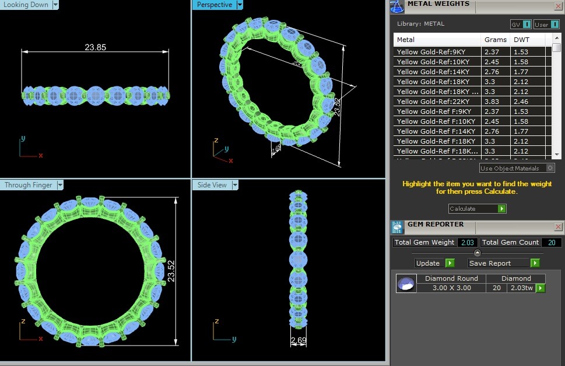
Task: Close the Metal Weights panel
Action: click(x=558, y=6)
